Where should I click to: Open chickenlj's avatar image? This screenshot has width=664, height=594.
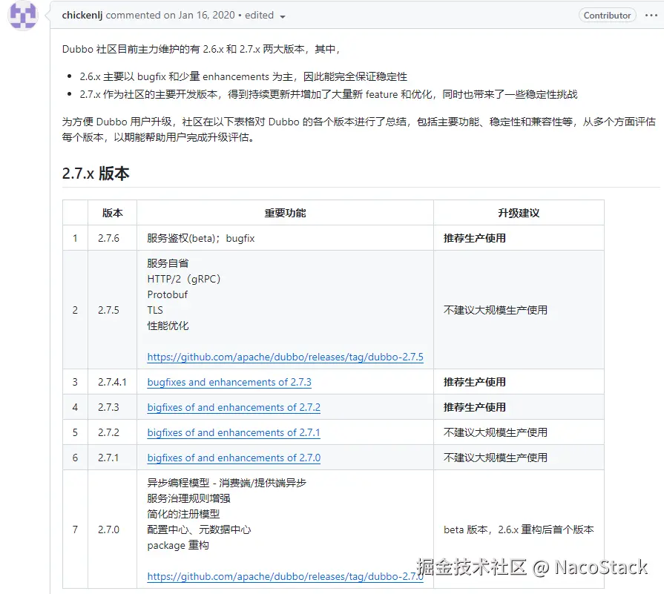[23, 15]
